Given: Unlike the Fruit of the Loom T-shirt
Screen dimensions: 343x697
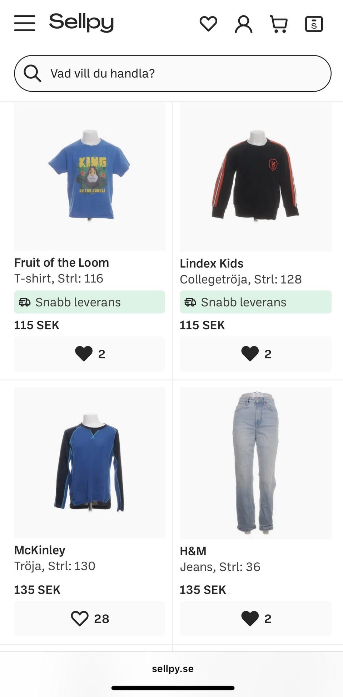Looking at the screenshot, I should (90, 354).
